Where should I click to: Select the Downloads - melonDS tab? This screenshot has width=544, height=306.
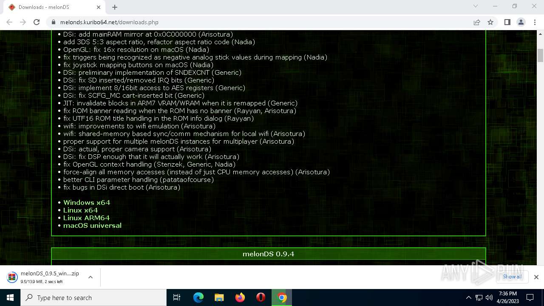tap(54, 7)
